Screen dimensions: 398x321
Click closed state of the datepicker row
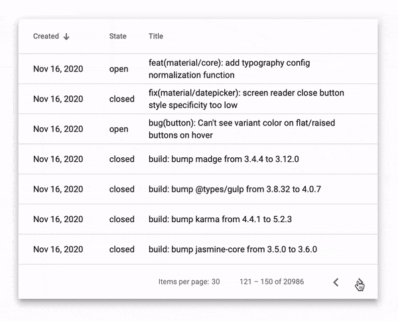tap(121, 99)
